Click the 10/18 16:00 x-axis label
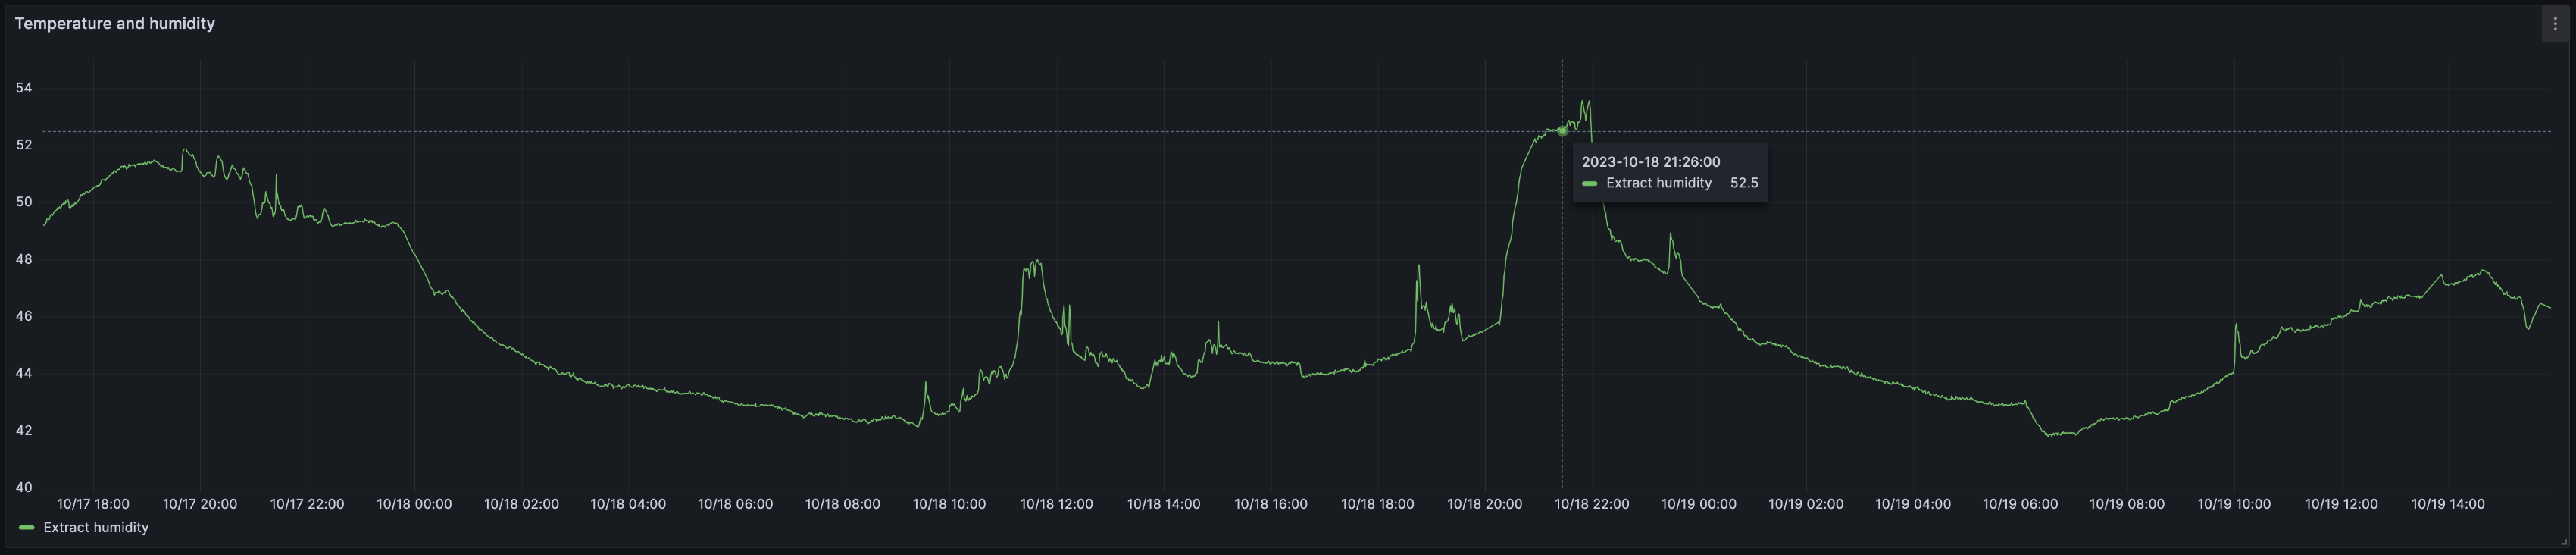 tap(1270, 504)
